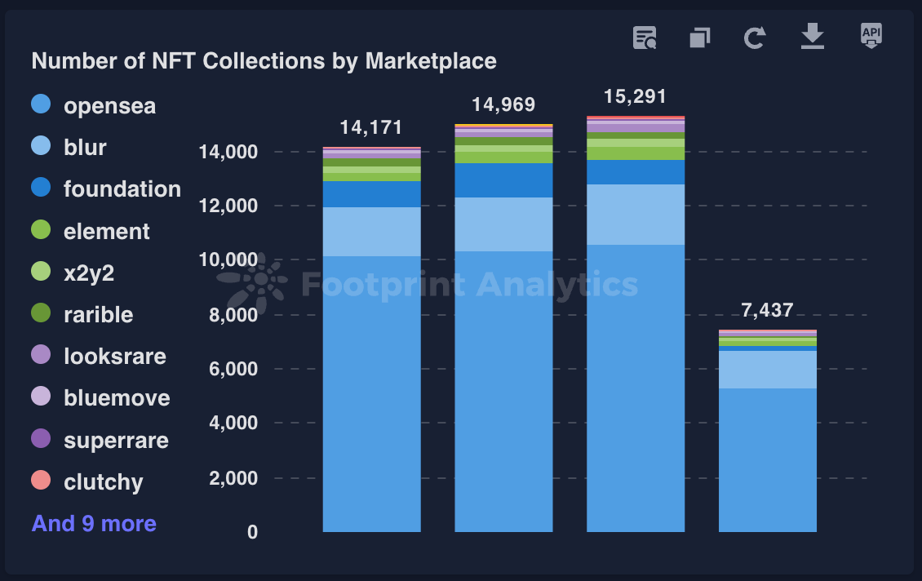
Task: Click the 8,000 y-axis label
Action: (x=233, y=315)
